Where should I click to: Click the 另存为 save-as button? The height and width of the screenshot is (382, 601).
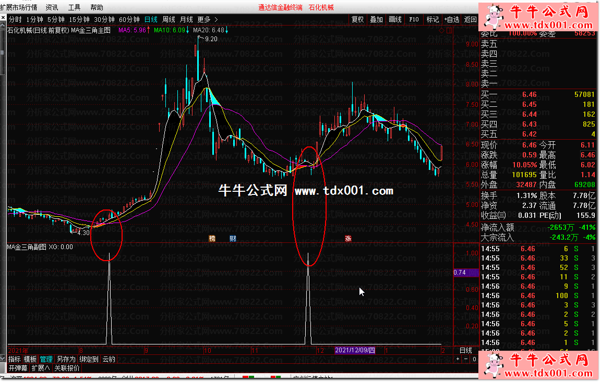point(66,359)
